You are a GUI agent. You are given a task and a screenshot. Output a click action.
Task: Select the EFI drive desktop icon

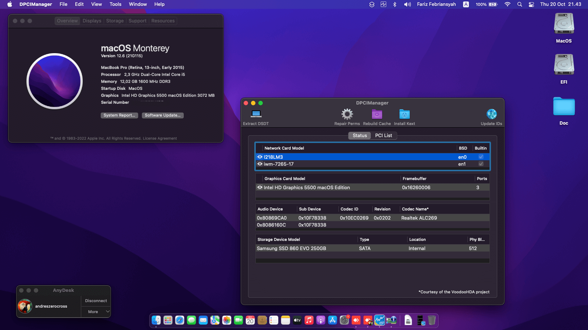point(564,65)
